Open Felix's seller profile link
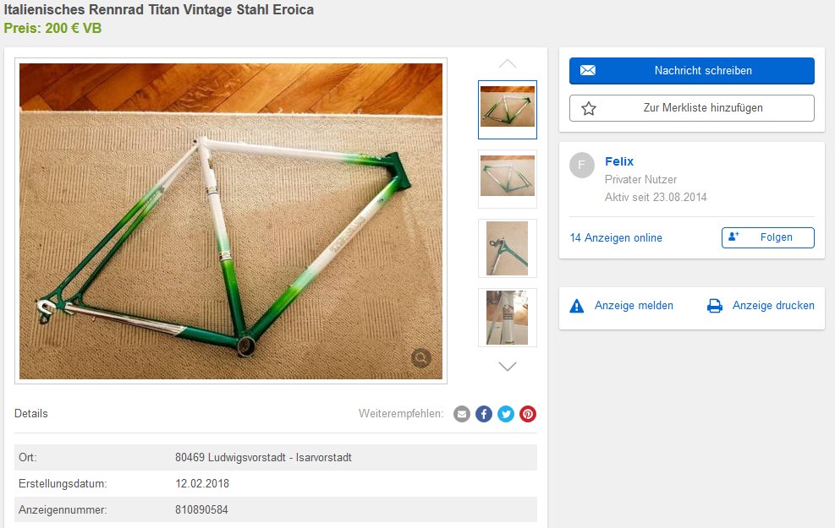The height and width of the screenshot is (528, 835). click(619, 161)
